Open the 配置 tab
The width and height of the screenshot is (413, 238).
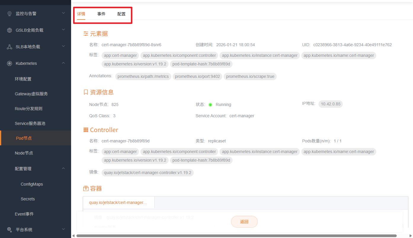(121, 14)
